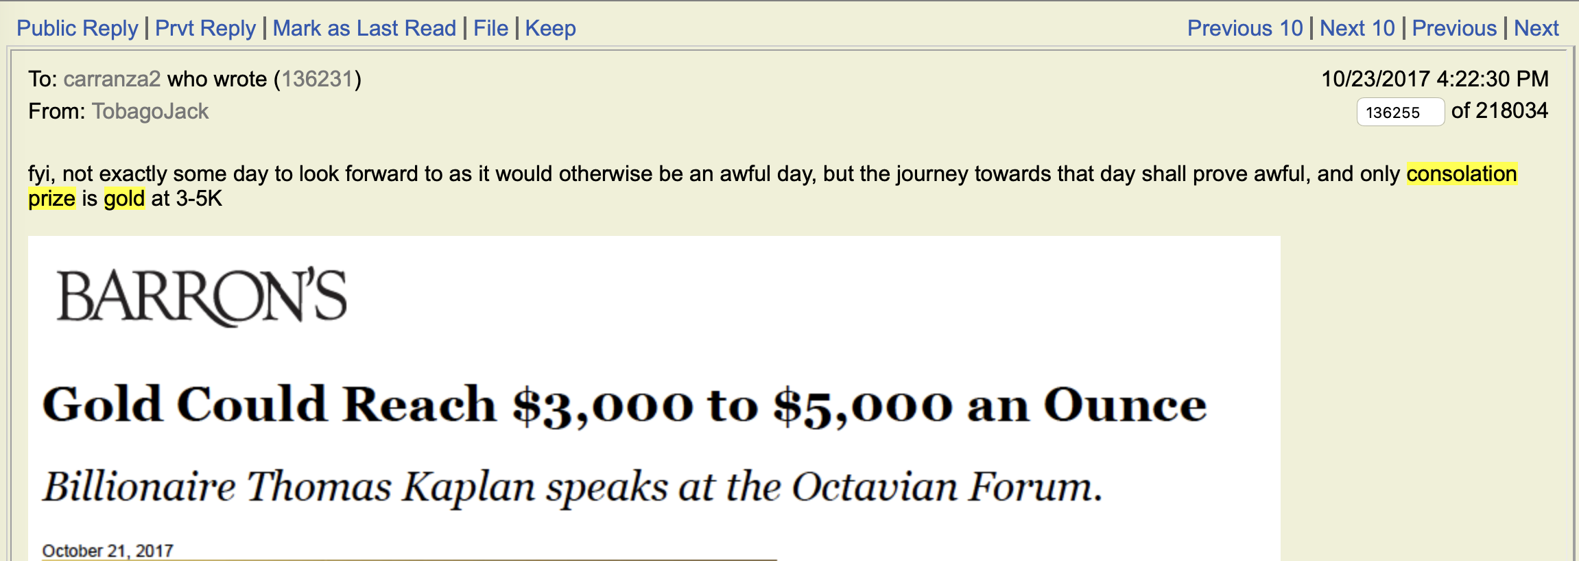Click the October 21, 2017 article date
Image resolution: width=1579 pixels, height=561 pixels.
108,550
